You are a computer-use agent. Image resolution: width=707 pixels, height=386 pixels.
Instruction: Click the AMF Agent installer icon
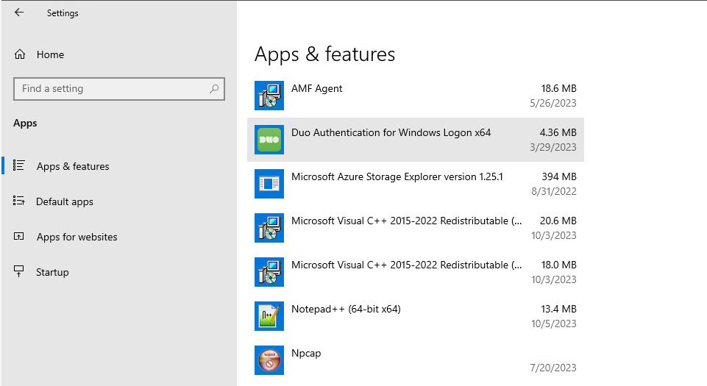click(269, 96)
